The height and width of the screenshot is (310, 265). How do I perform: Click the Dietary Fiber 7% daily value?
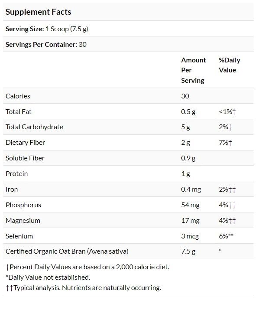[226, 143]
